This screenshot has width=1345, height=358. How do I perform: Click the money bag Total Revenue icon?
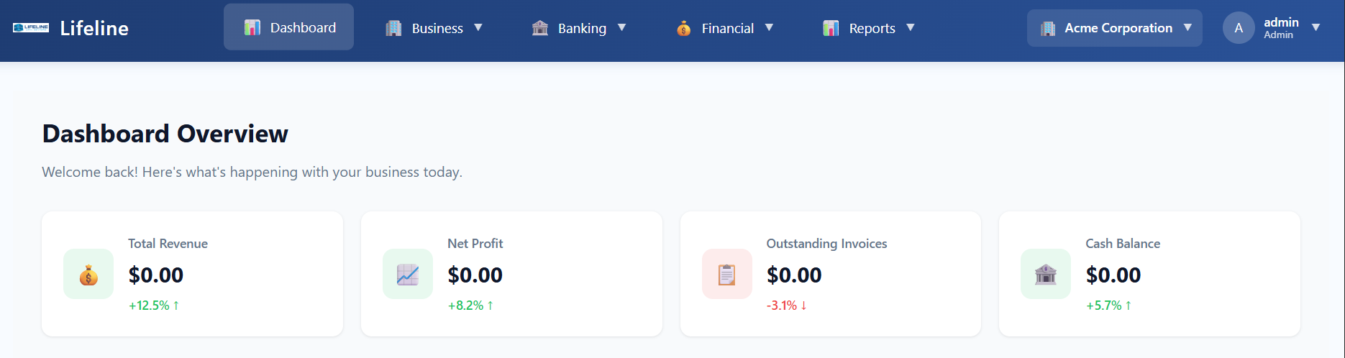tap(88, 274)
